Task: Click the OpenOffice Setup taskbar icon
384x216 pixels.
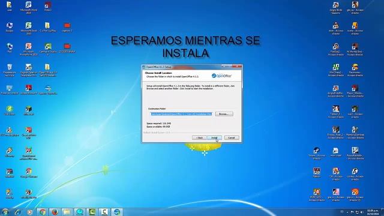Action: (117, 212)
